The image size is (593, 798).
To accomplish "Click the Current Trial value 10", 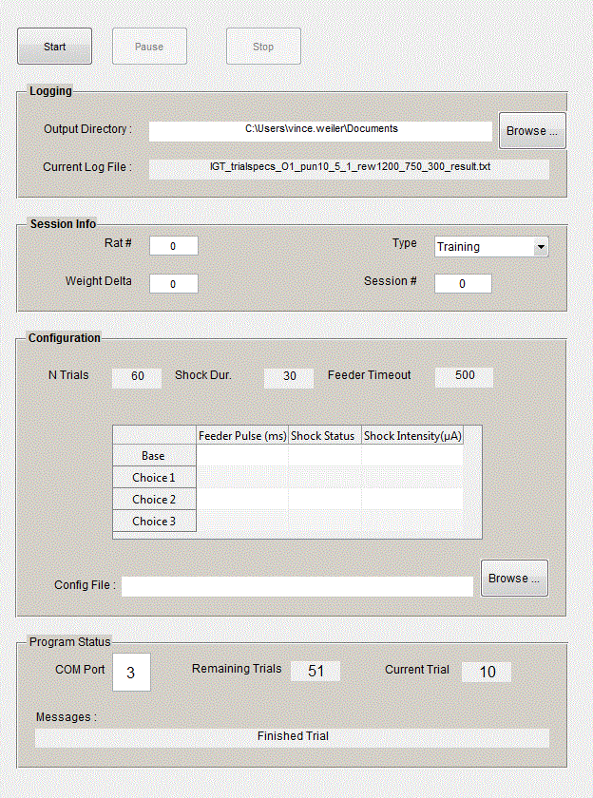I will coord(487,672).
